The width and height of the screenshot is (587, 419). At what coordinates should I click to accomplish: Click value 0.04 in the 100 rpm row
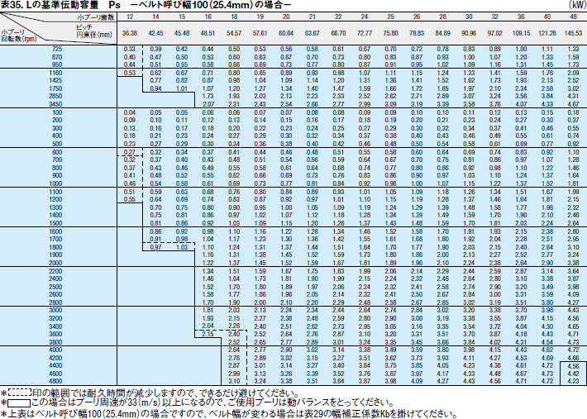[130, 112]
